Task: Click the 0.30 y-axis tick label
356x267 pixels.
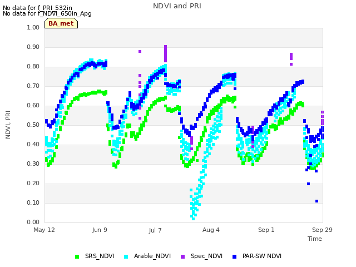Action: click(33, 164)
